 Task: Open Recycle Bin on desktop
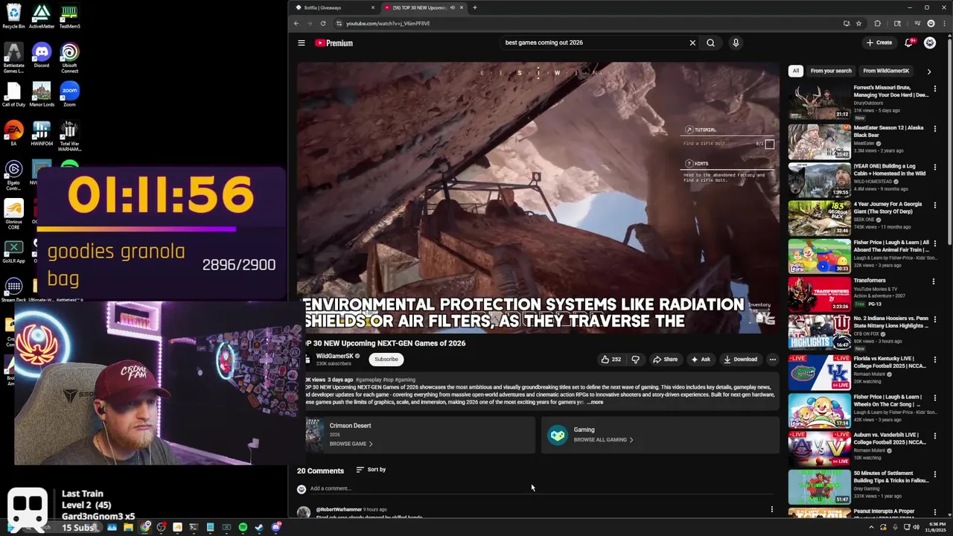click(13, 16)
